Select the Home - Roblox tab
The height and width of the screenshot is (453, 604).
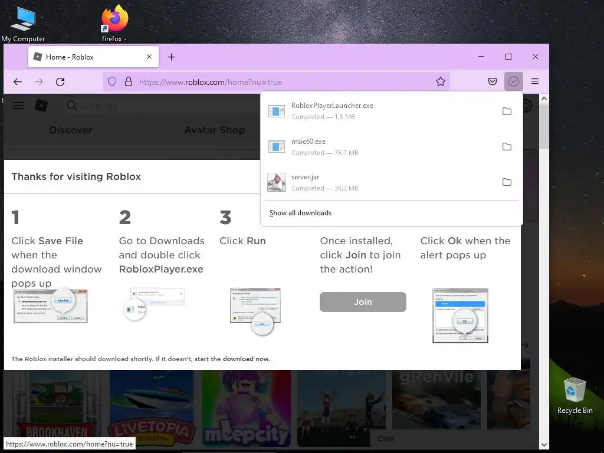coord(93,57)
